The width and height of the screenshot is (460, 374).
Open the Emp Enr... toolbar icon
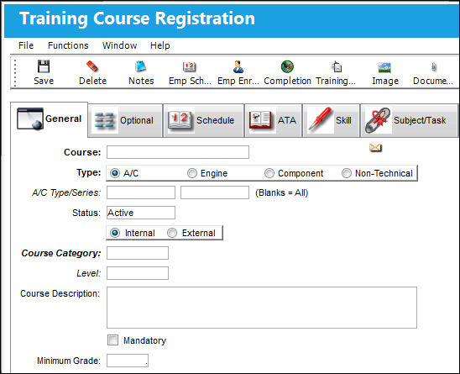tap(238, 66)
